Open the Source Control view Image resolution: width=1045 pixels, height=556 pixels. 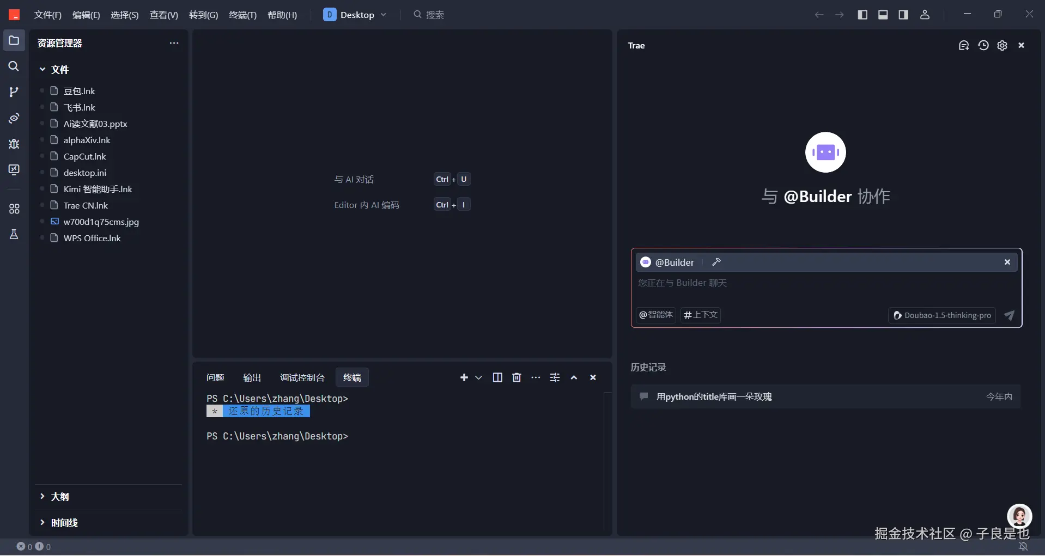pos(14,92)
